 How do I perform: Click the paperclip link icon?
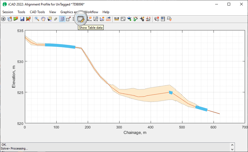pos(56,19)
